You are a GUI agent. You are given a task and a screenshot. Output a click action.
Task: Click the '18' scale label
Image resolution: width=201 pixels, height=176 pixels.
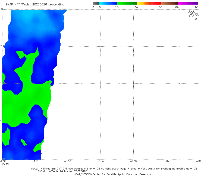coord(117,7)
